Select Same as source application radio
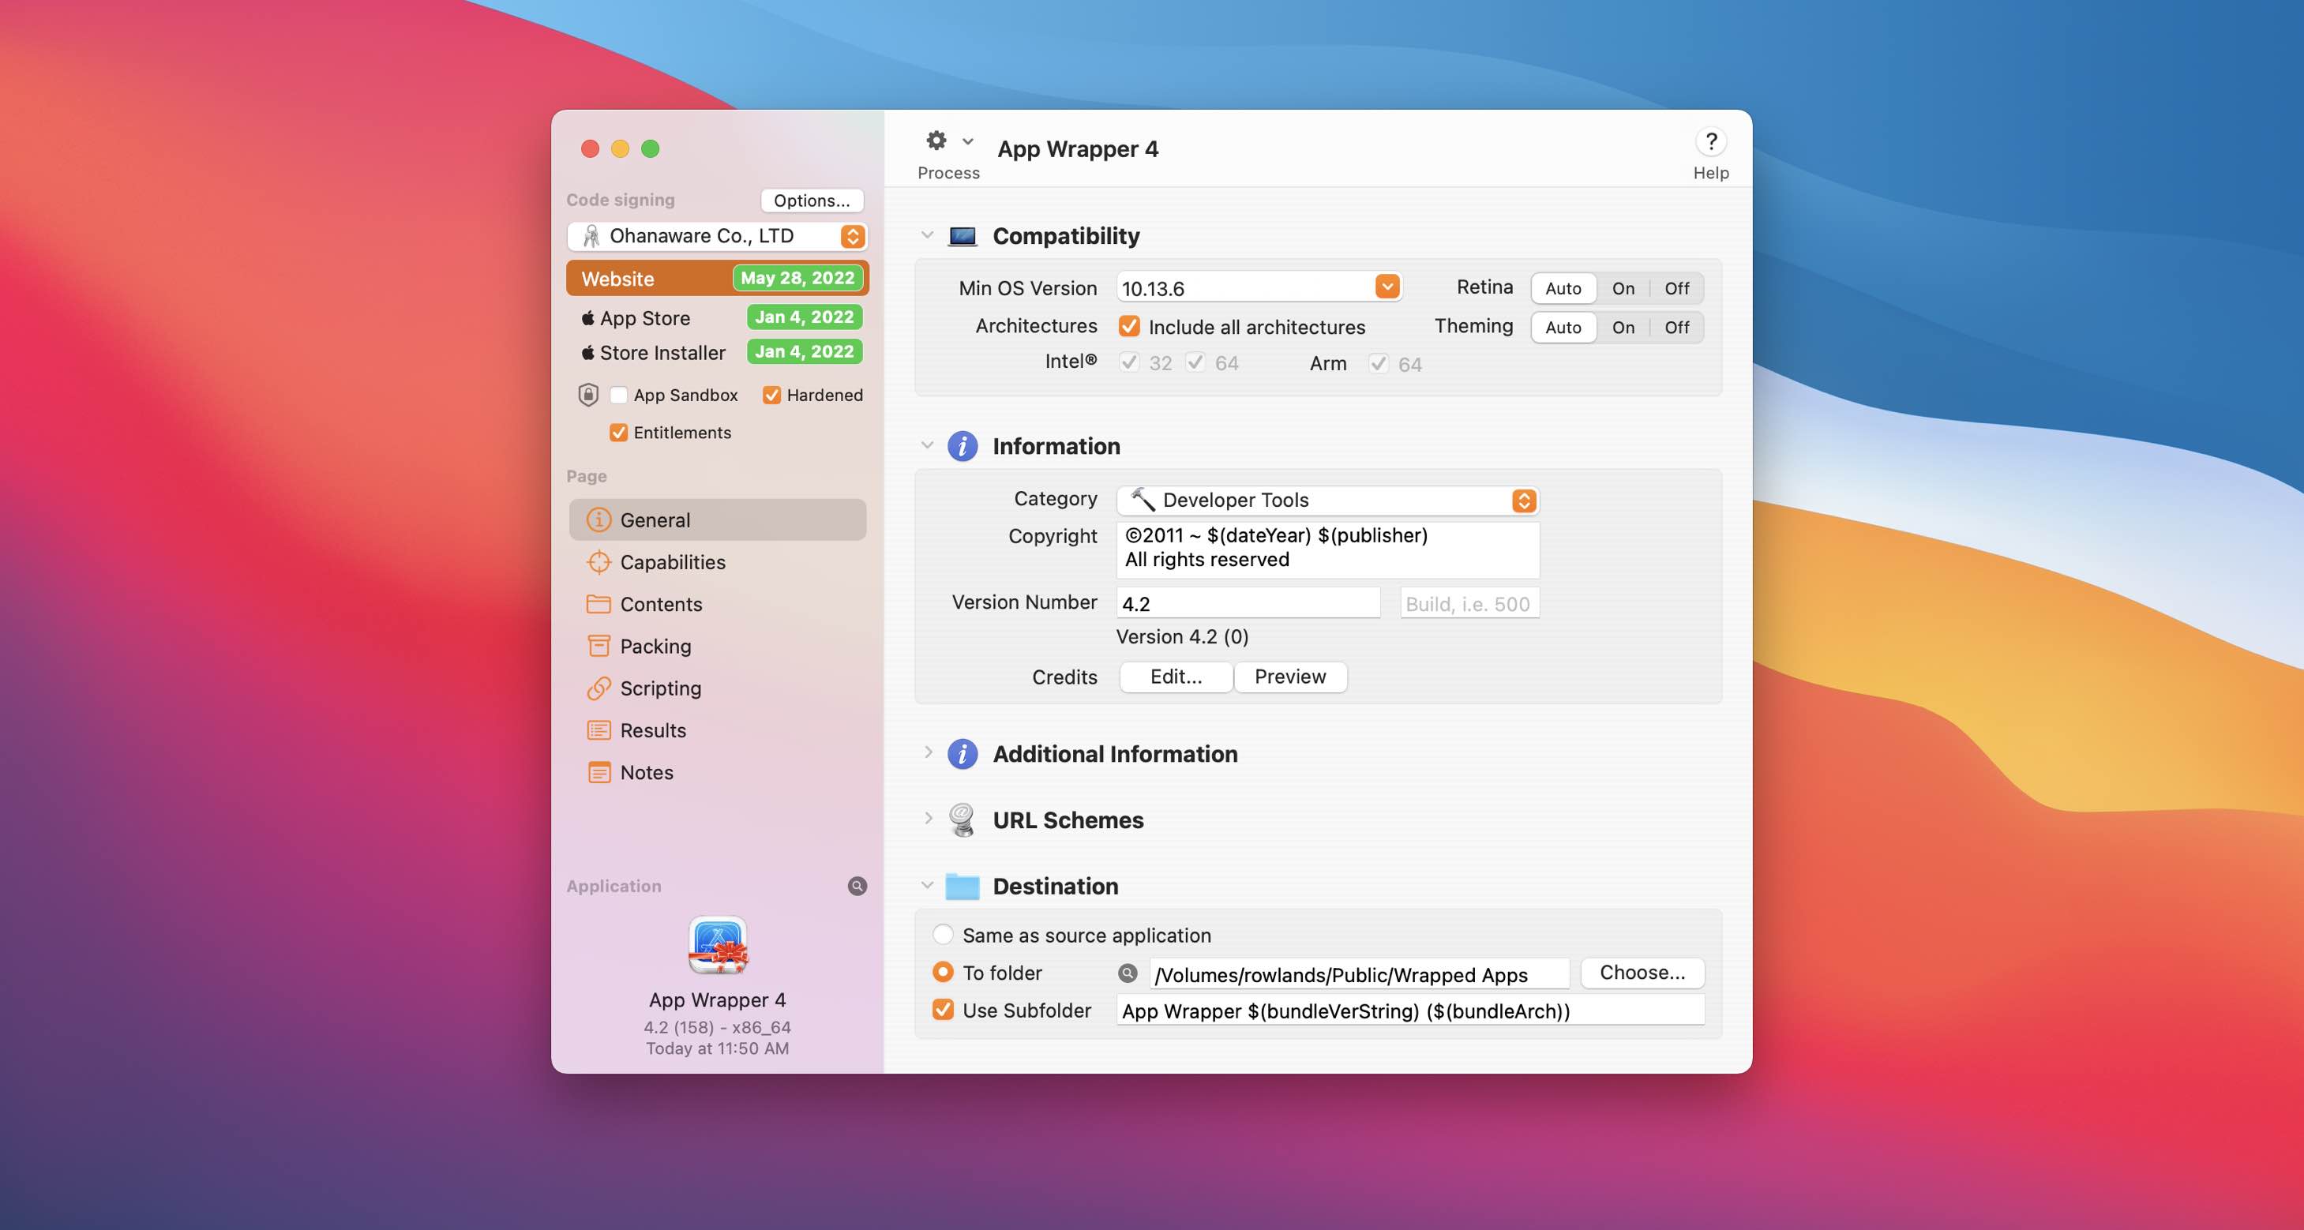 943,935
